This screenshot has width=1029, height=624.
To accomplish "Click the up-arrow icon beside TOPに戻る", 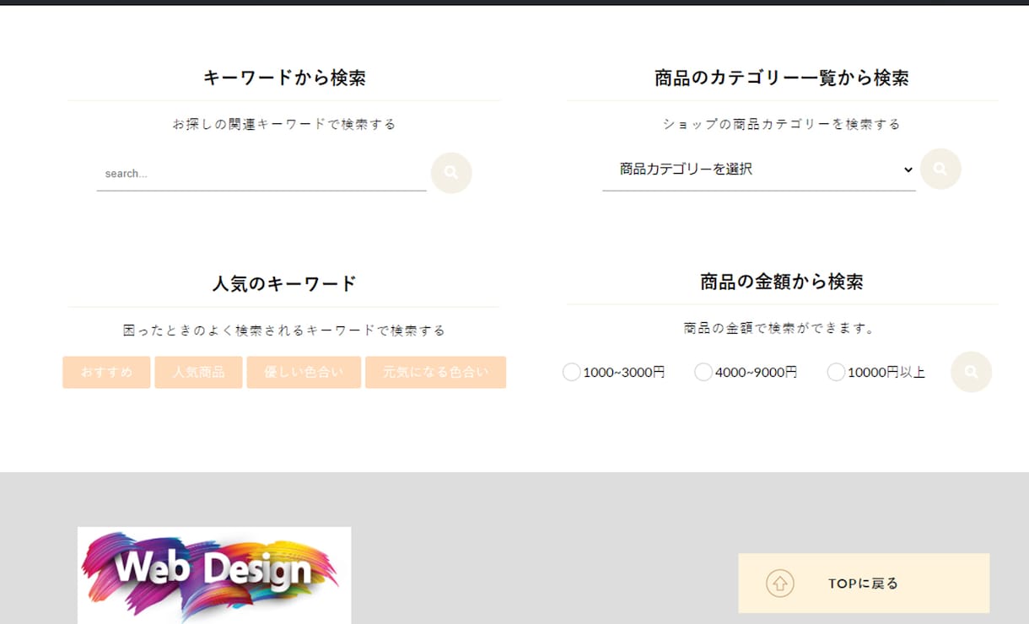I will point(780,583).
